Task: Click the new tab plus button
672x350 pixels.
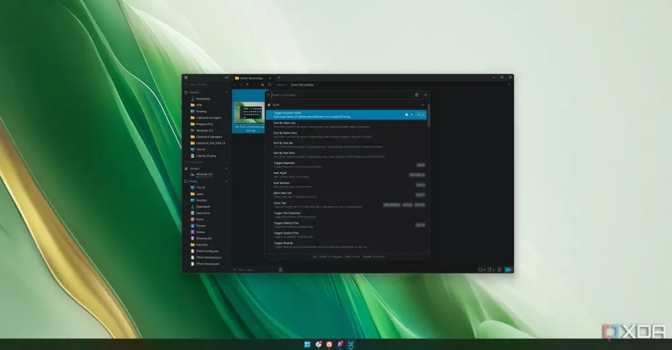Action: coord(279,78)
